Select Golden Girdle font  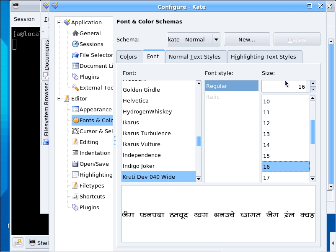click(158, 90)
